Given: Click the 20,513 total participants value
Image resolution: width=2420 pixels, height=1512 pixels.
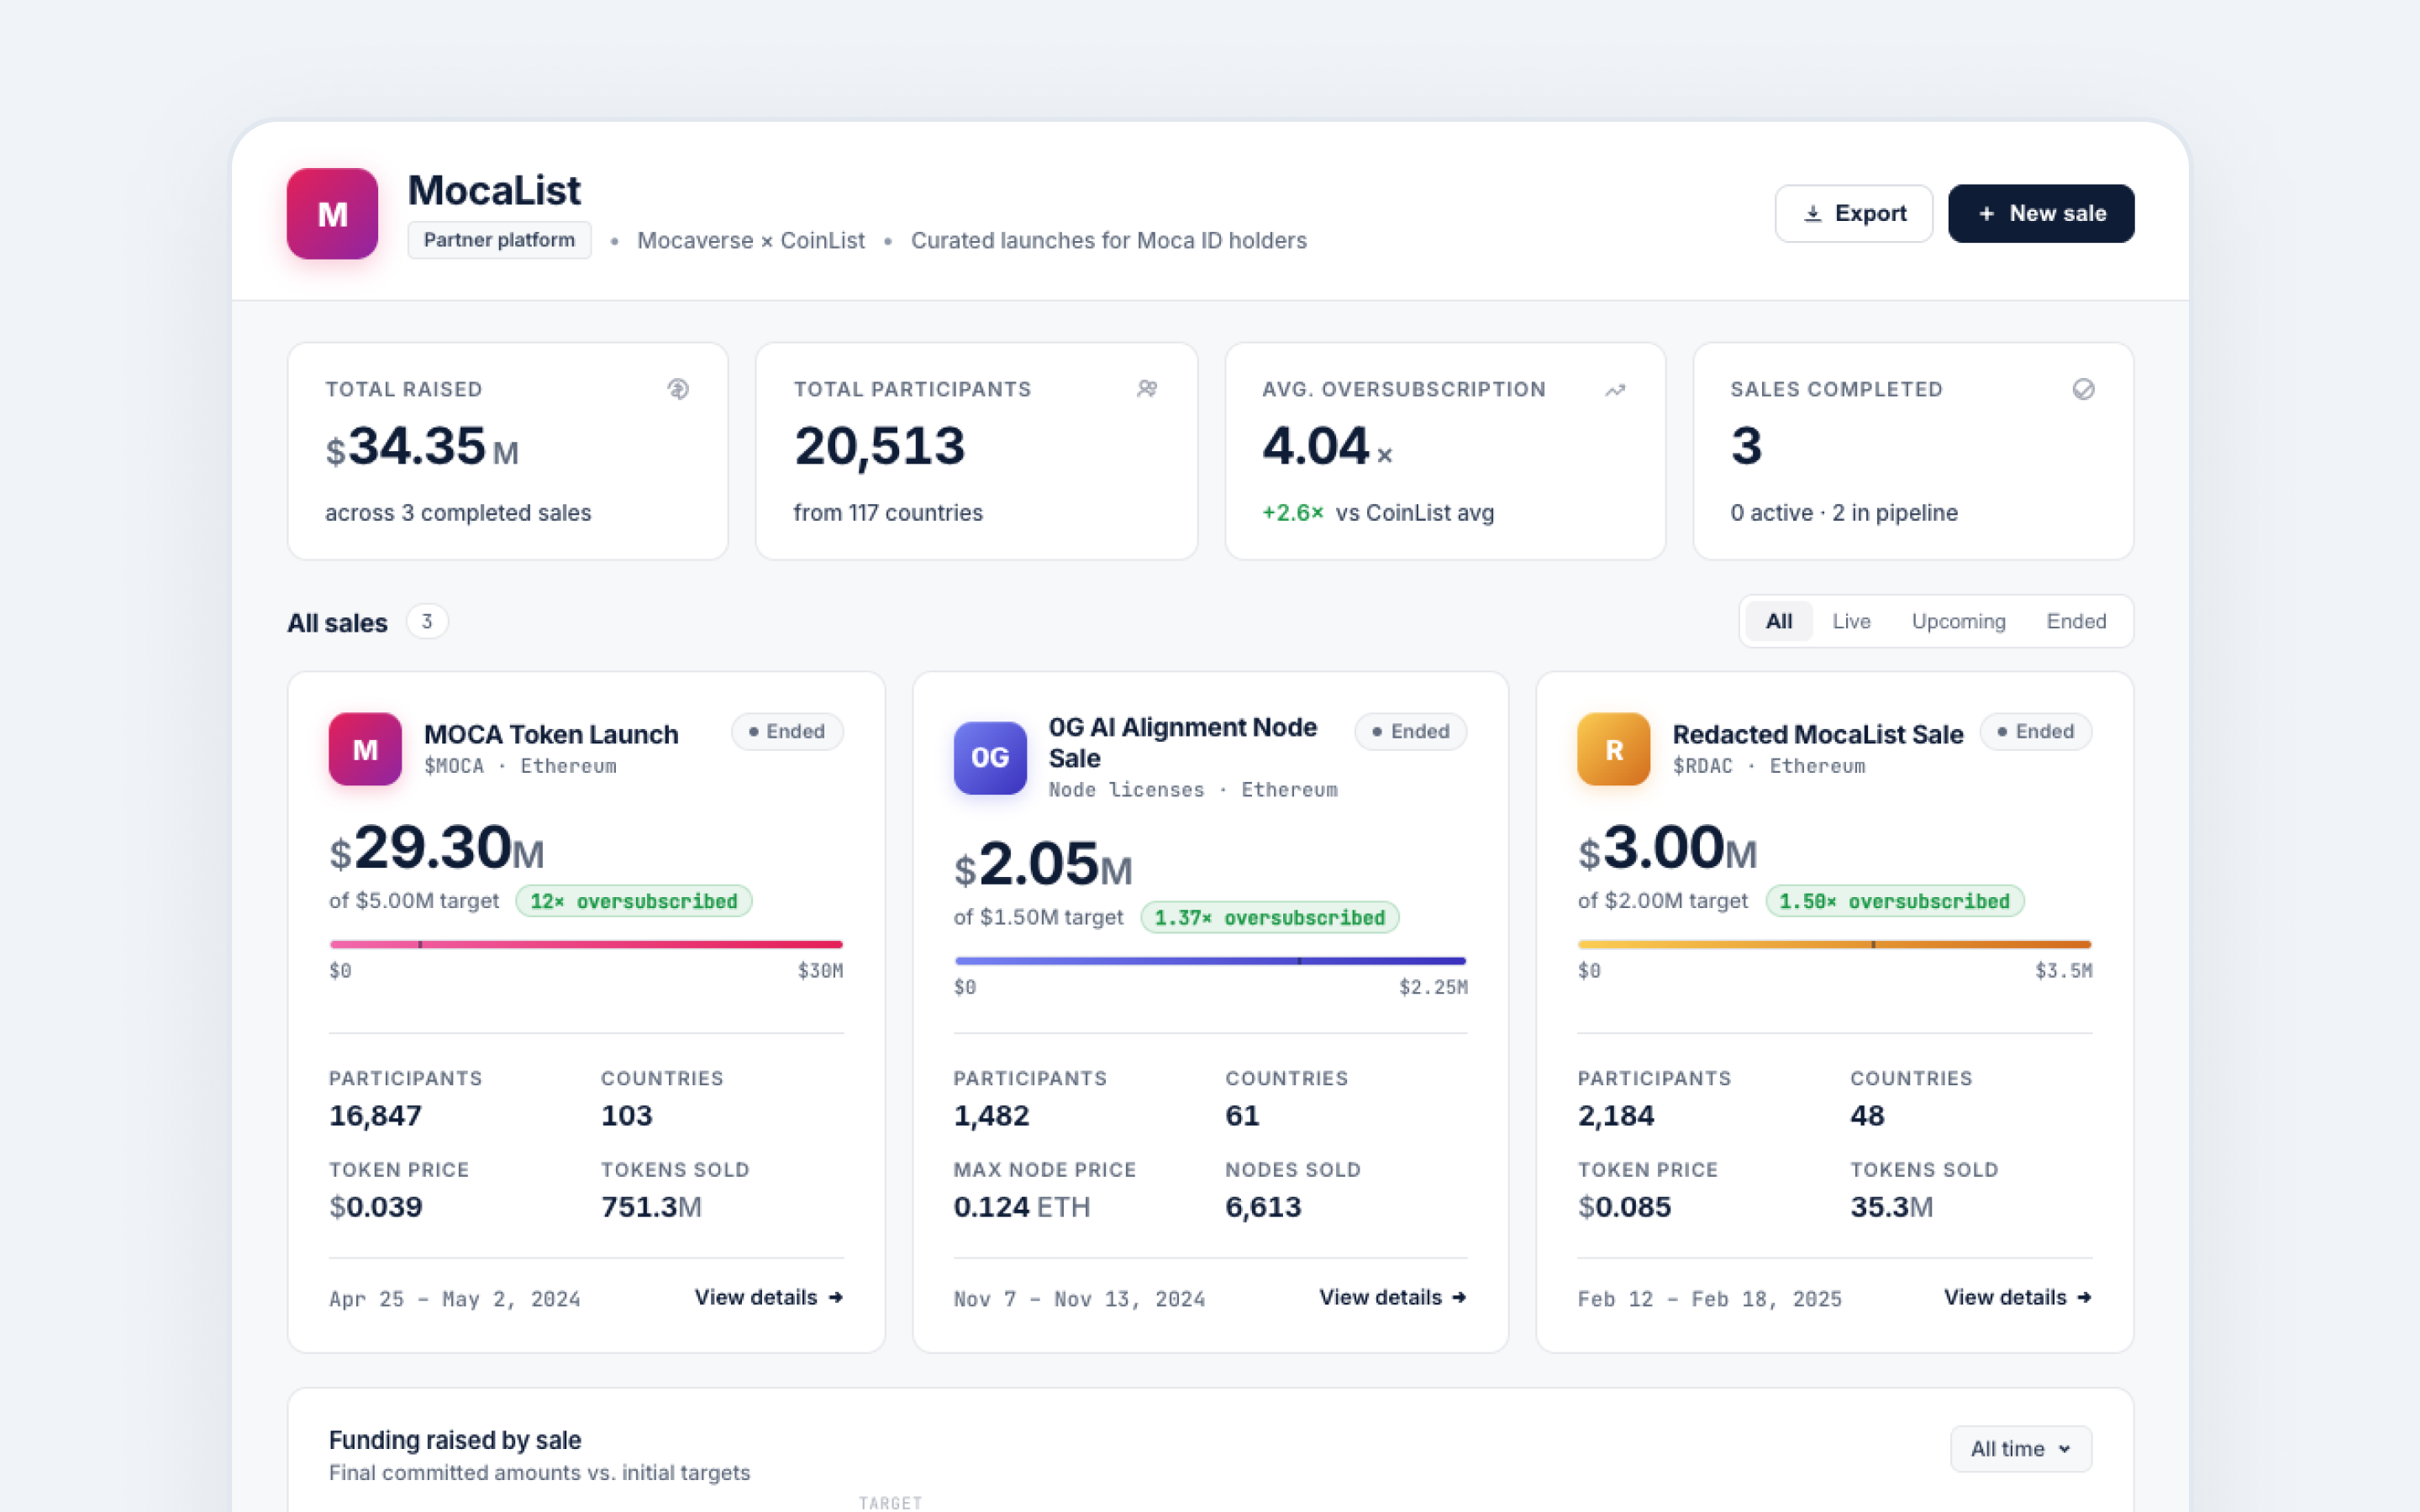Looking at the screenshot, I should (879, 446).
